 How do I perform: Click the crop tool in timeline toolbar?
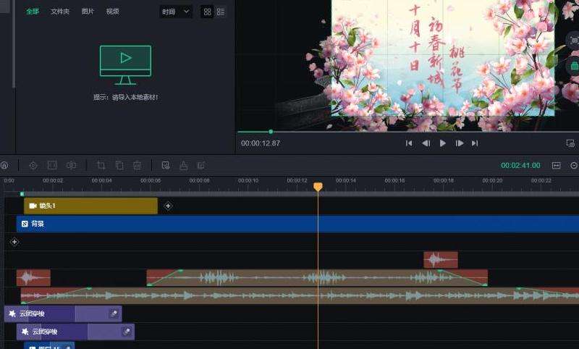pyautogui.click(x=101, y=165)
